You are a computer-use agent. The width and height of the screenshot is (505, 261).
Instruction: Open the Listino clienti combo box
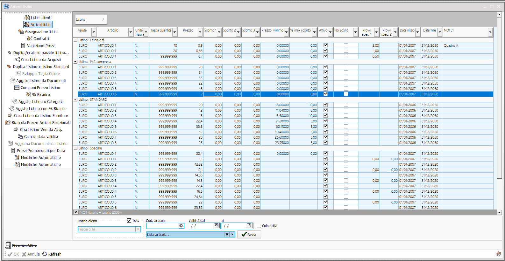pos(109,229)
